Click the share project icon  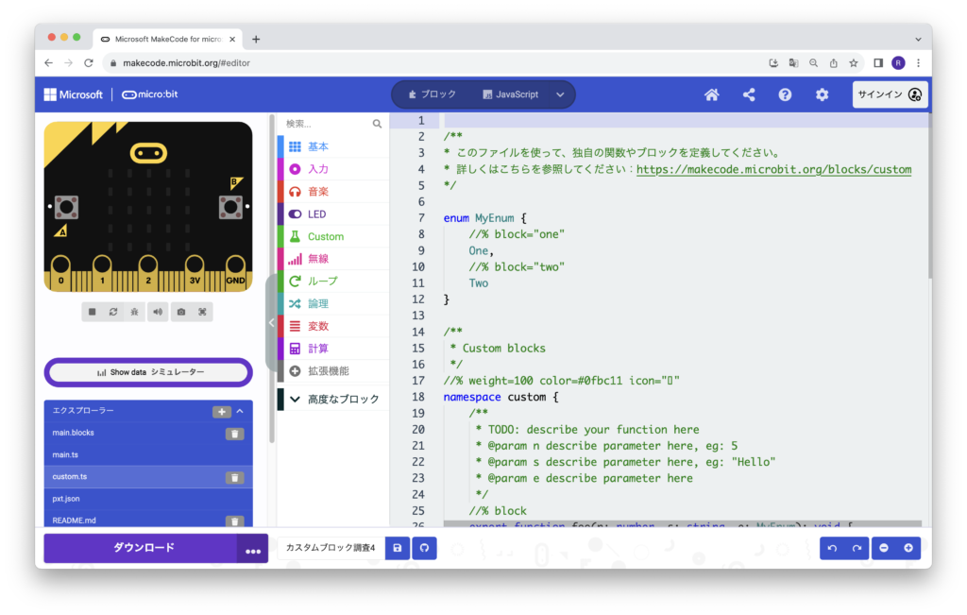[x=749, y=94]
